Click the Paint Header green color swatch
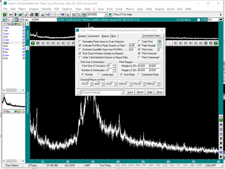 pos(160,46)
